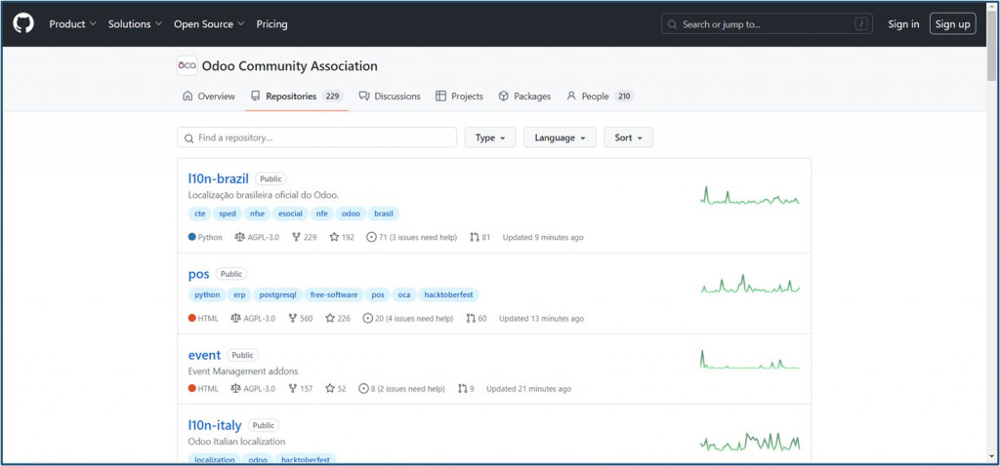Click the fork count 229 on l10n-brazil

click(305, 238)
